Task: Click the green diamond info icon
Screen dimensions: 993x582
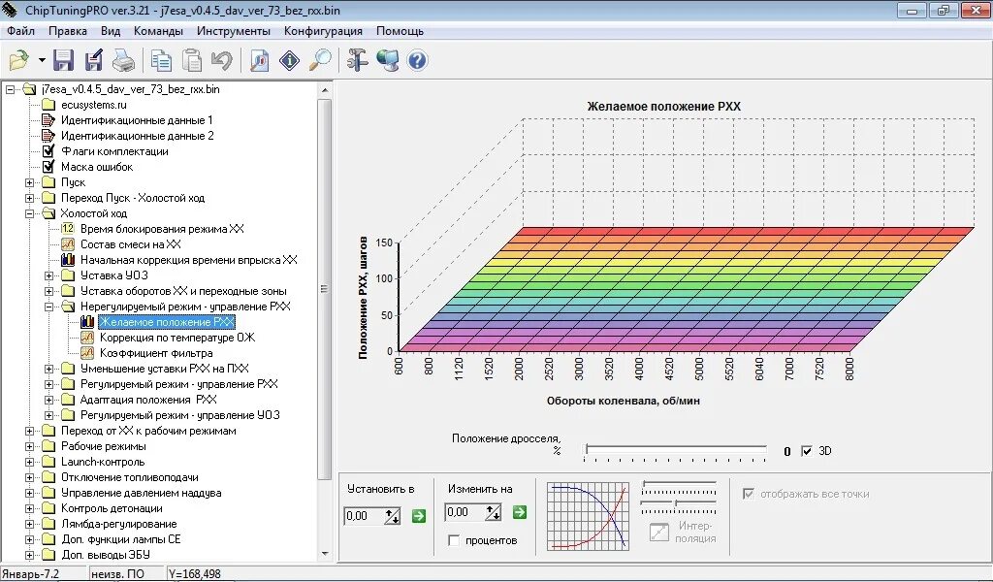Action: (x=289, y=61)
